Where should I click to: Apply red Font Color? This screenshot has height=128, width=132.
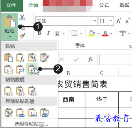pyautogui.click(x=105, y=33)
